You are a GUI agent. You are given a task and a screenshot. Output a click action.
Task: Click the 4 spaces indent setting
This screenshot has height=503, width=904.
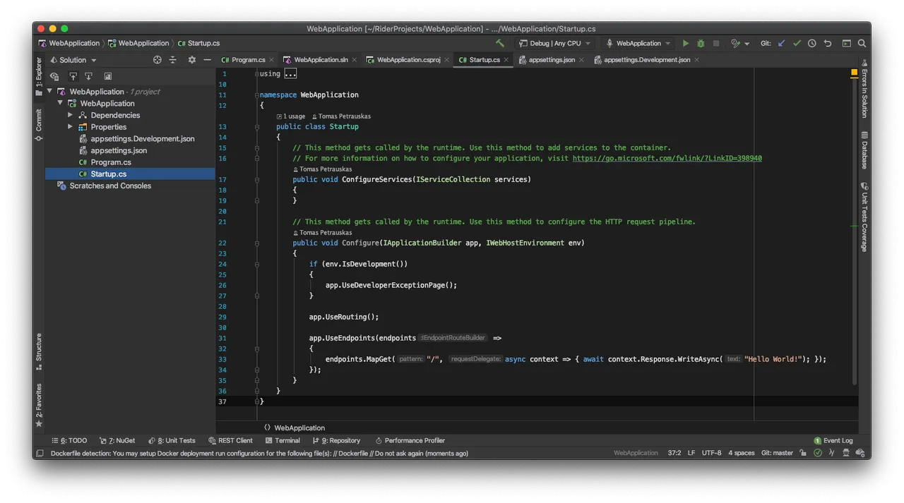742,453
